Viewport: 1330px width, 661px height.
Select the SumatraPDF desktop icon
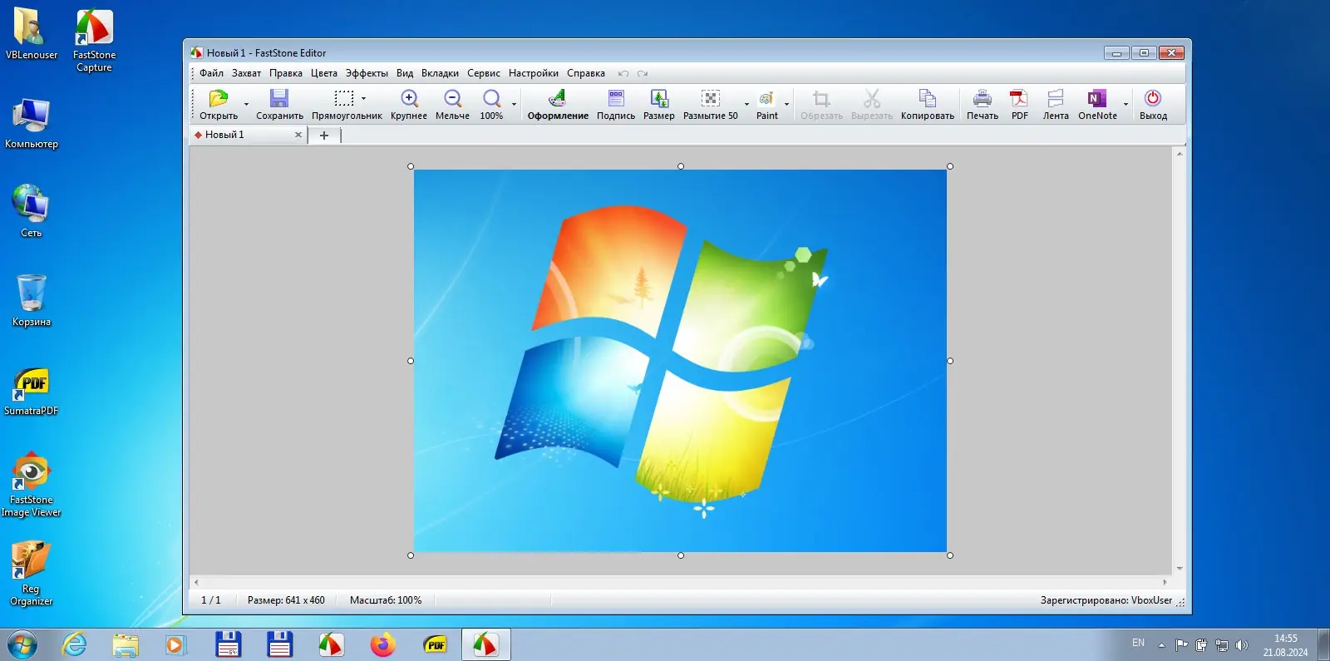32,392
